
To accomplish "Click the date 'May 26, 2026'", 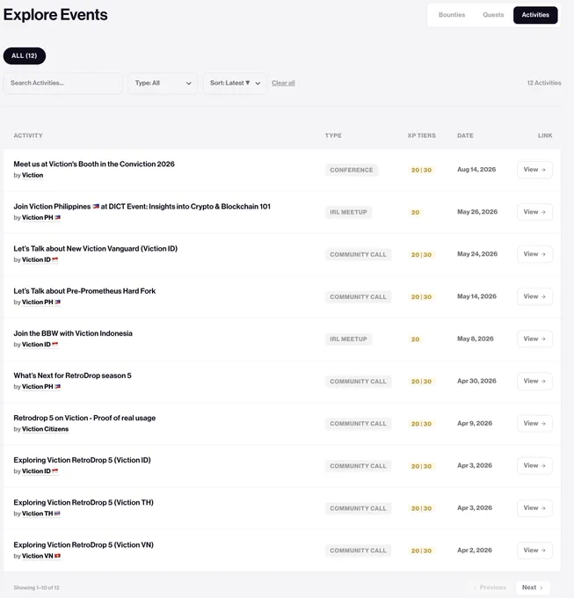I will pyautogui.click(x=477, y=212).
